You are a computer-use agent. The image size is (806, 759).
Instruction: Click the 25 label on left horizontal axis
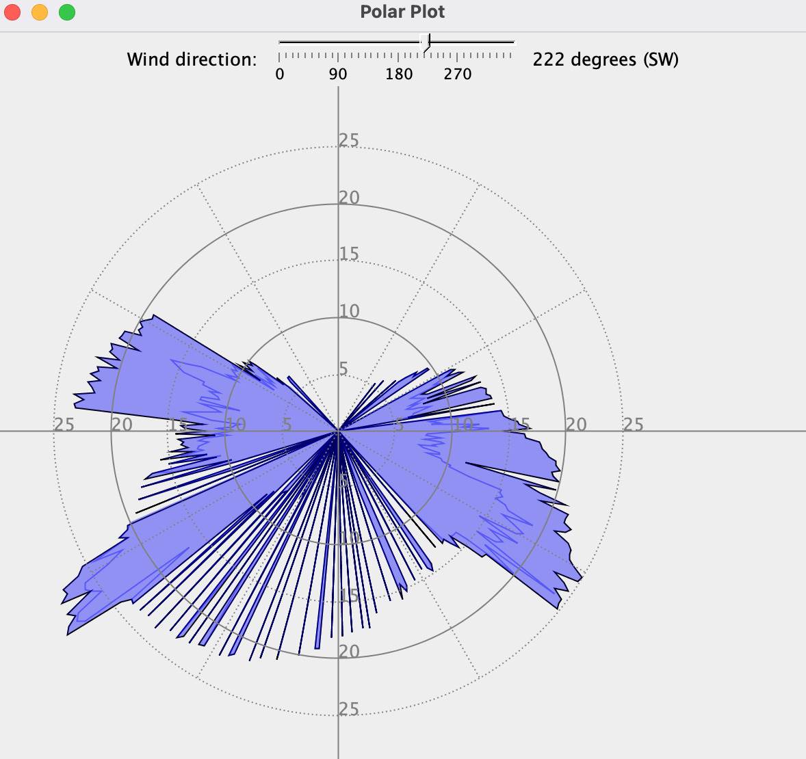click(x=64, y=425)
